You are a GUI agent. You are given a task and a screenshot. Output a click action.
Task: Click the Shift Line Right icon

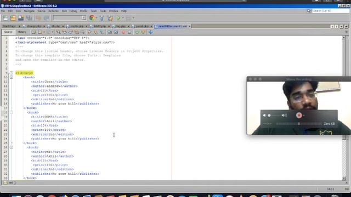tap(116, 32)
